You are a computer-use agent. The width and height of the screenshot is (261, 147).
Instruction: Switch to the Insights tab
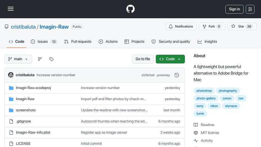pos(207,41)
